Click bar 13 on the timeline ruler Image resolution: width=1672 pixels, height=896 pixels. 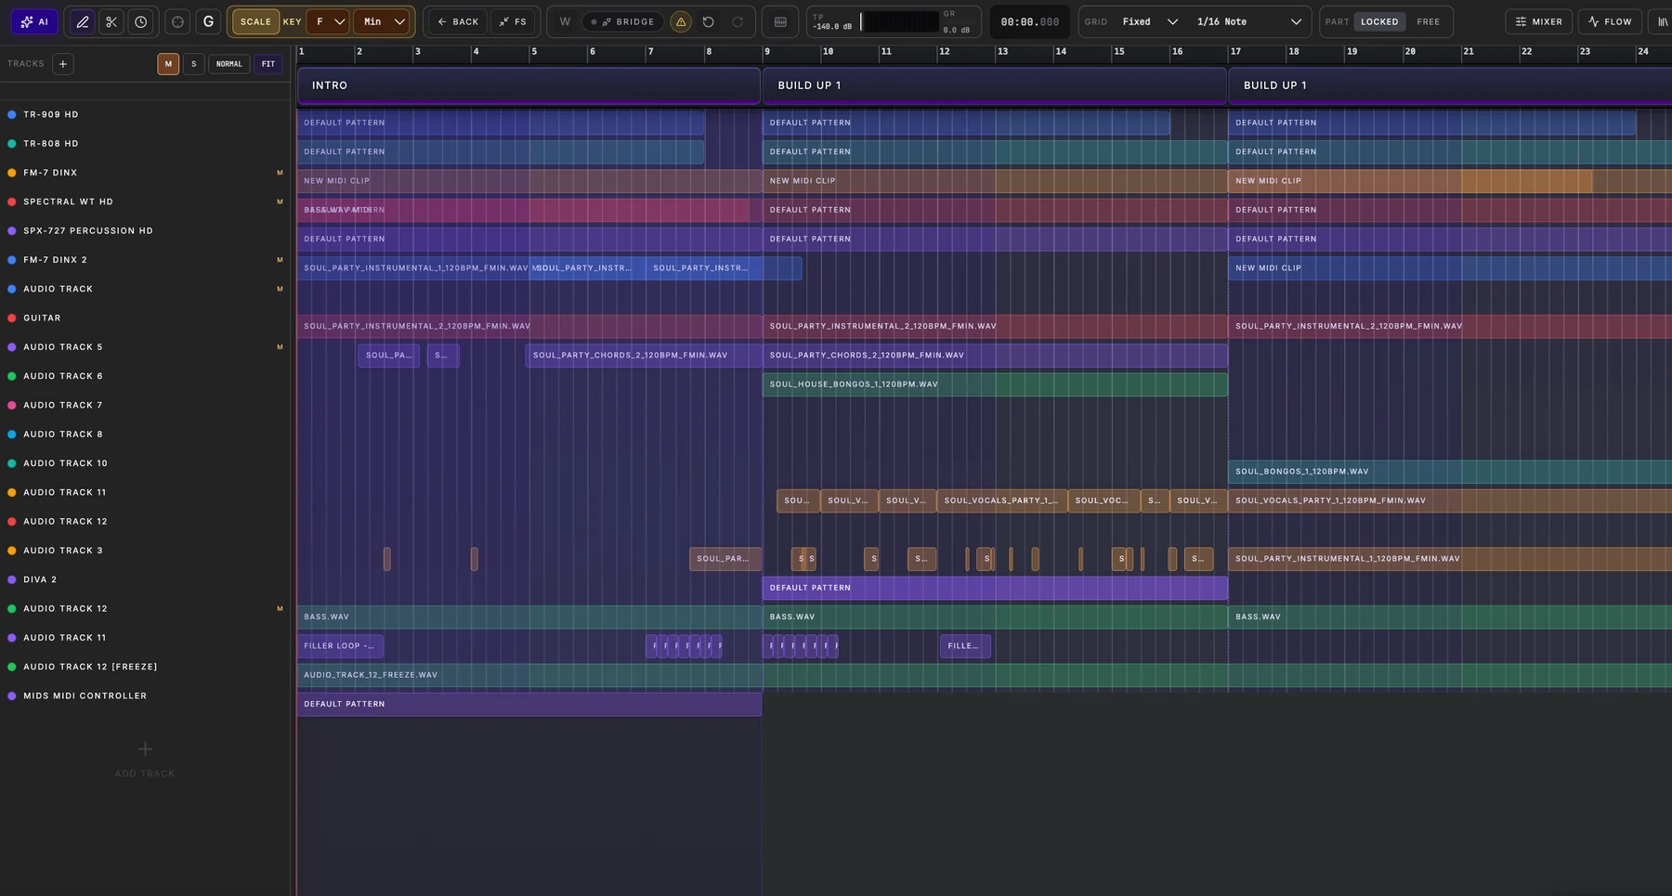tap(1002, 52)
